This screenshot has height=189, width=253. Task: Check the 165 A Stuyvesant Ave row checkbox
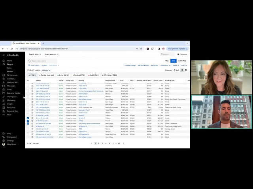pos(28,107)
